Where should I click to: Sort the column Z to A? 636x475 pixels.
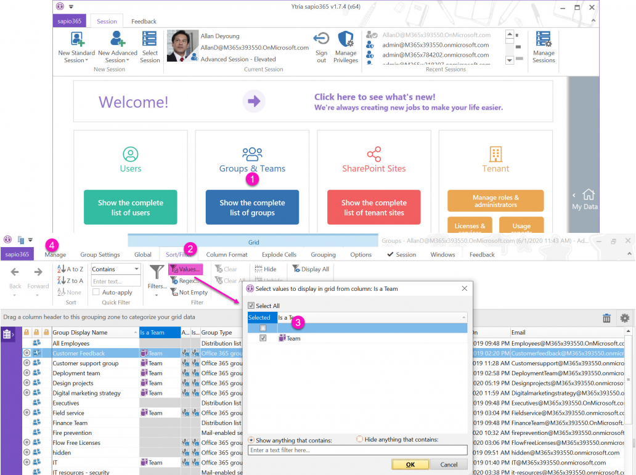click(70, 280)
